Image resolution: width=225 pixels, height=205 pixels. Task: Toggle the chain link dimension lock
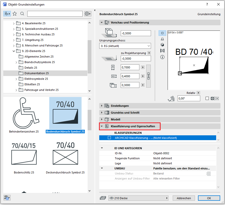point(148,76)
